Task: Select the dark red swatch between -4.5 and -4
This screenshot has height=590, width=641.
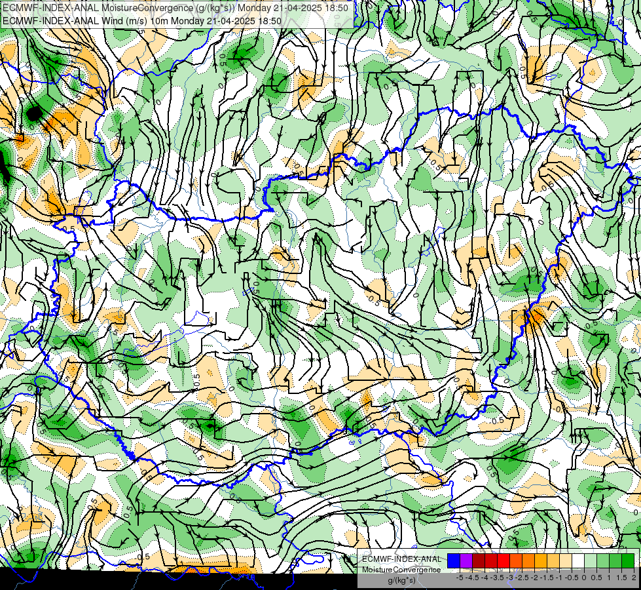Action: pyautogui.click(x=479, y=561)
